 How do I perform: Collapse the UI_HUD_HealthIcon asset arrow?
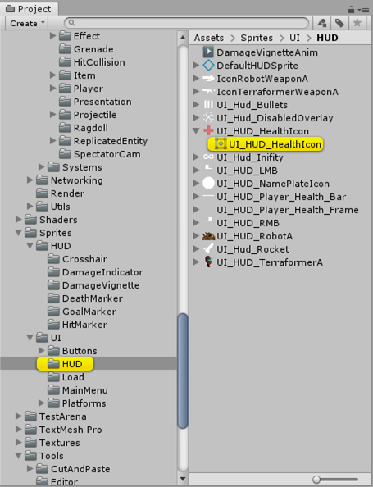click(196, 131)
